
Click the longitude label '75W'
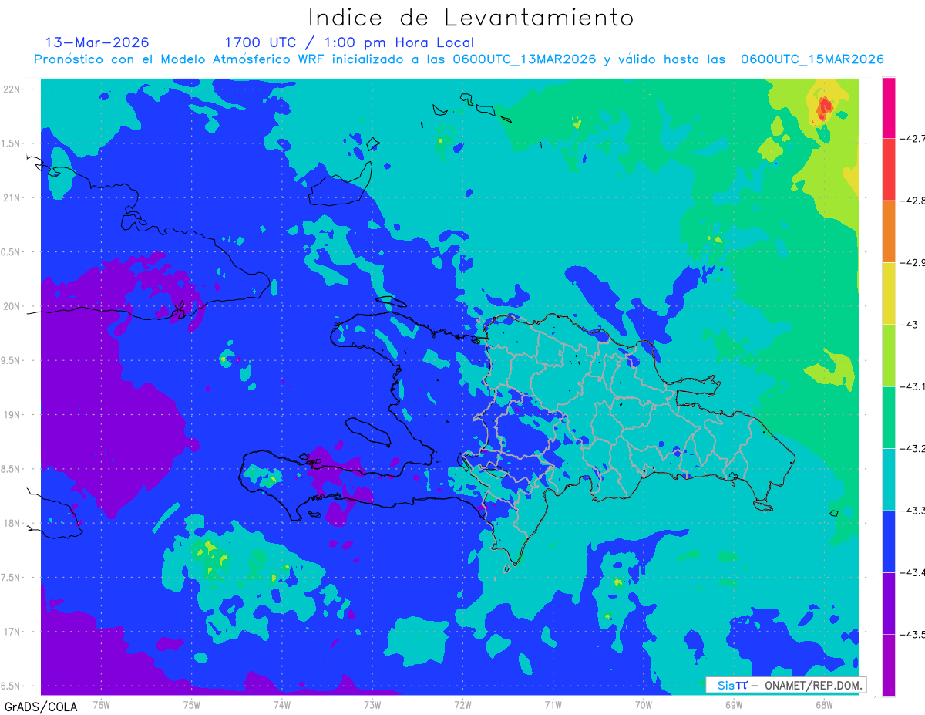(x=192, y=703)
